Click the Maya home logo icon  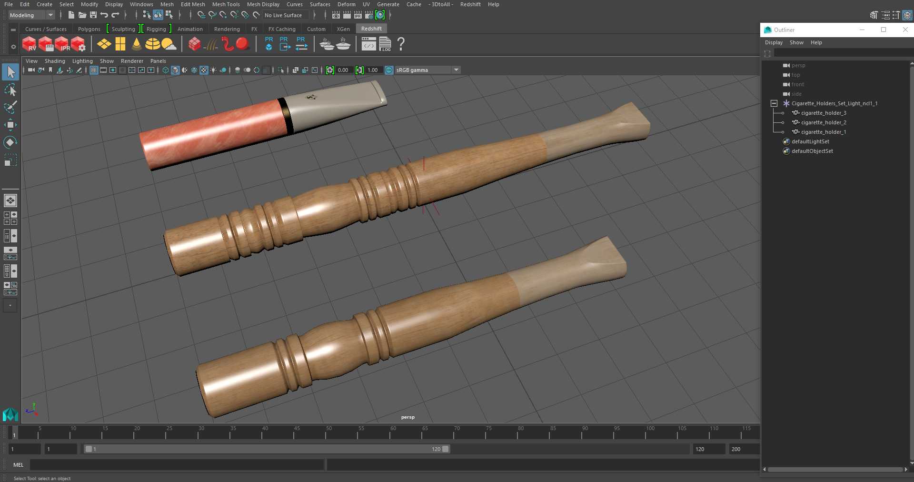pos(10,414)
